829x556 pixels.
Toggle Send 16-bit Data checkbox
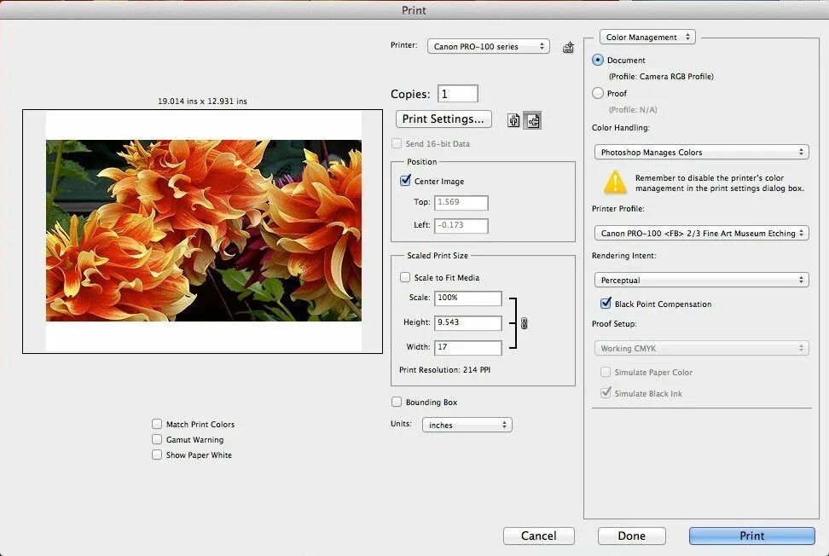397,143
